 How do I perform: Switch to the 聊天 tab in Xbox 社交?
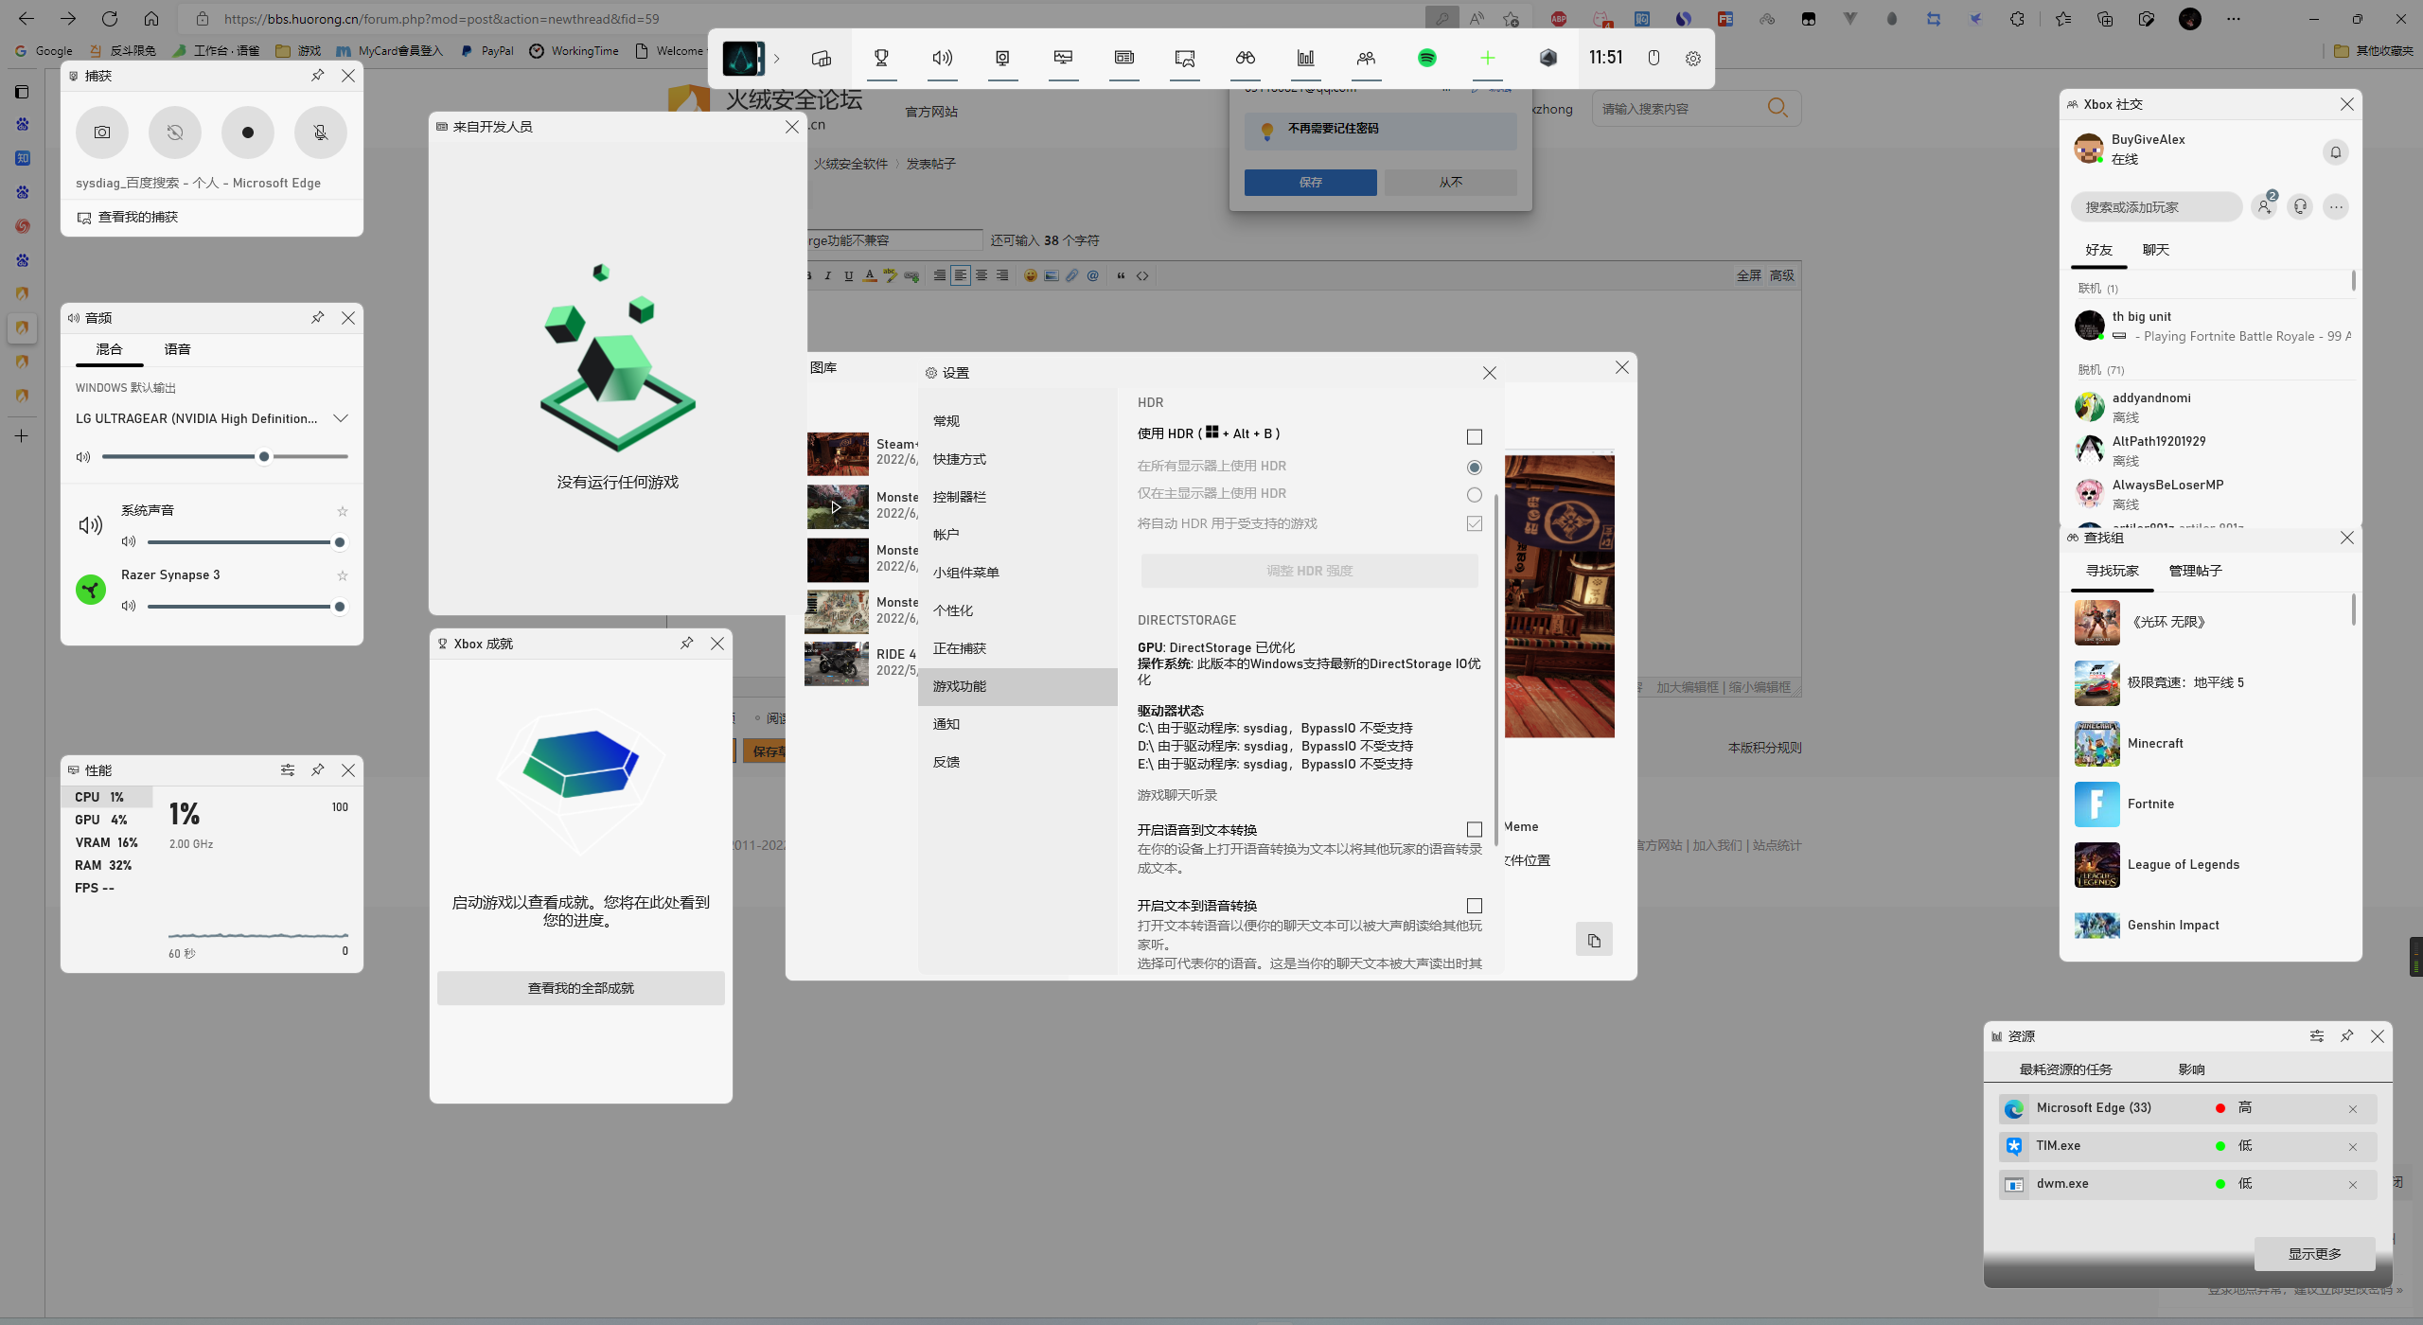2155,250
